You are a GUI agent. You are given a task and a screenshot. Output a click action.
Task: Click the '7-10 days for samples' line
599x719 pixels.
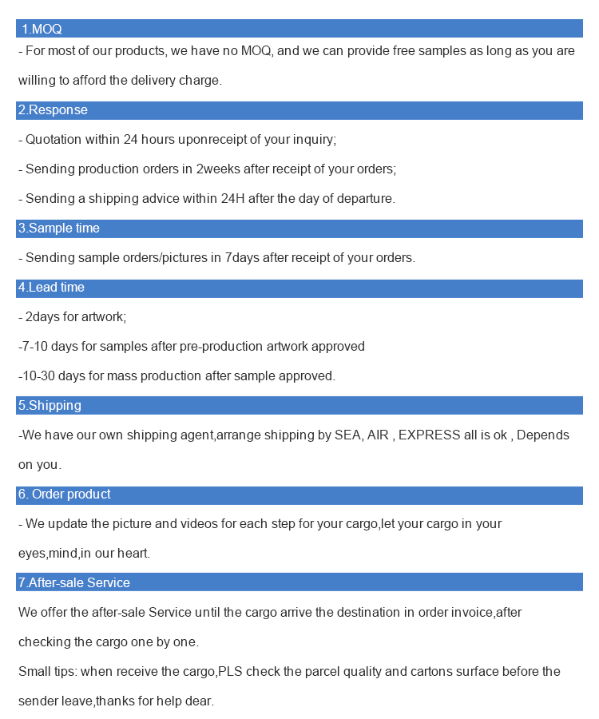(192, 347)
